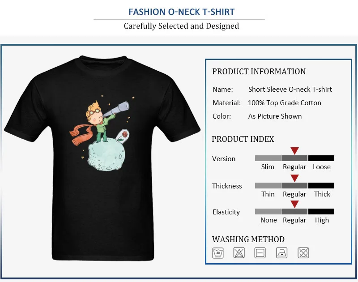The image size is (358, 282).
Task: Click the 100% Top Grade Cotton text
Action: click(x=285, y=103)
